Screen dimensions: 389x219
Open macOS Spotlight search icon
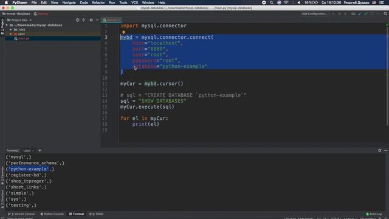click(x=272, y=2)
